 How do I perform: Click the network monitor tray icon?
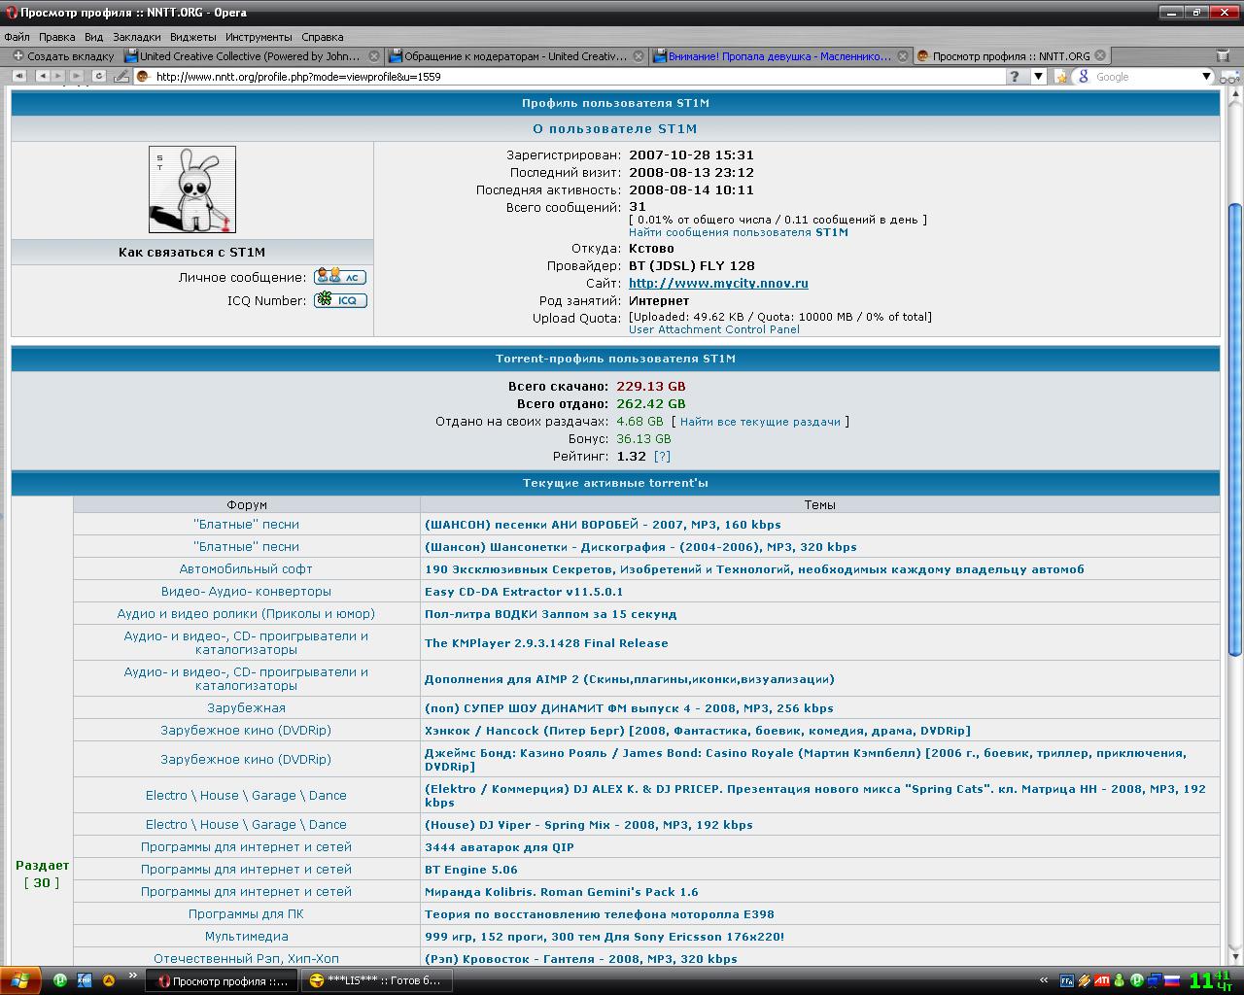[x=1154, y=980]
